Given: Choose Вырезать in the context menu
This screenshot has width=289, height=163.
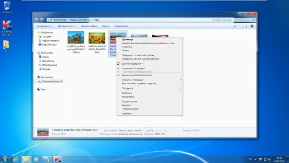Looking at the screenshot, I should [149, 93].
